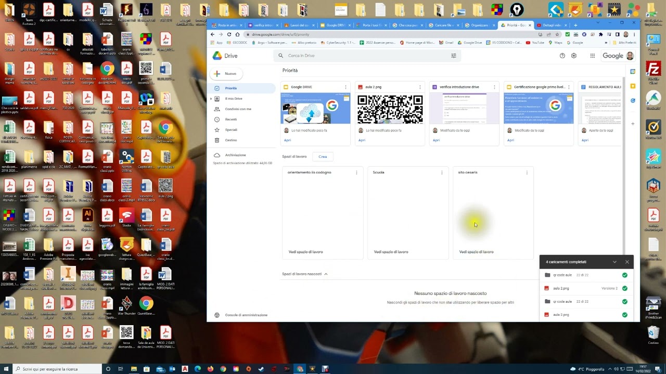Open Maps bookmark in bookmarks bar

coord(556,43)
